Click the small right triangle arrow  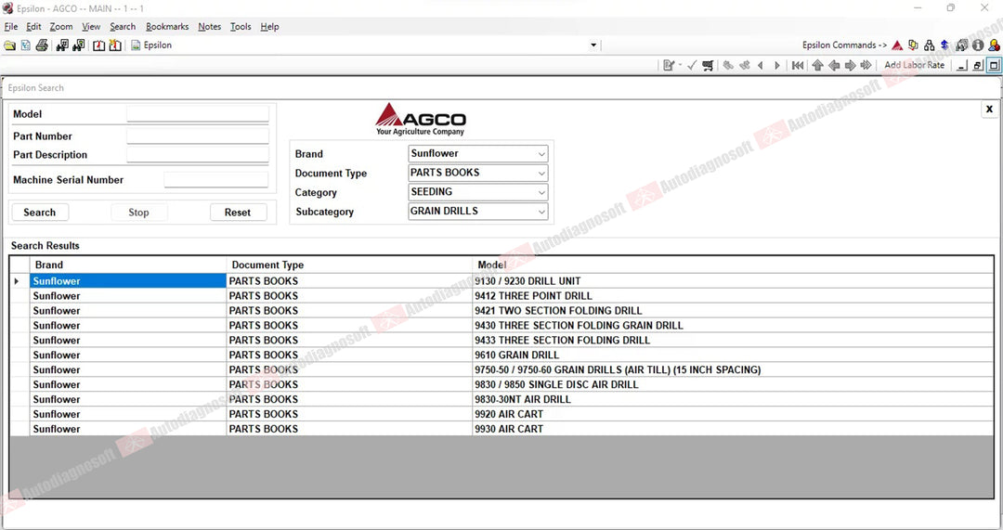pos(777,65)
